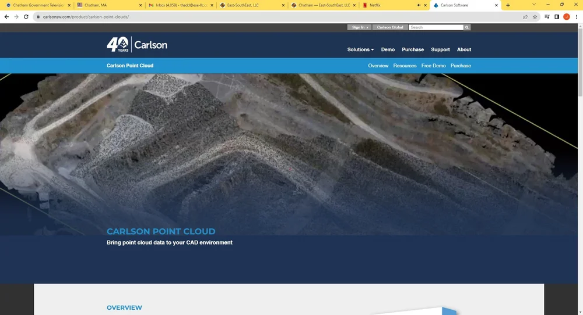The width and height of the screenshot is (583, 315).
Task: Close the Netflix tab
Action: pyautogui.click(x=426, y=5)
